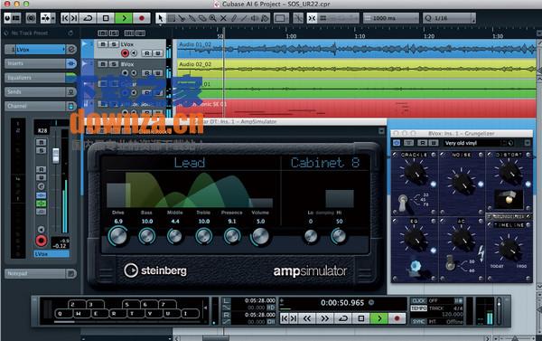Open the Notepad tab in Inspector
542x341 pixels.
click(x=35, y=273)
